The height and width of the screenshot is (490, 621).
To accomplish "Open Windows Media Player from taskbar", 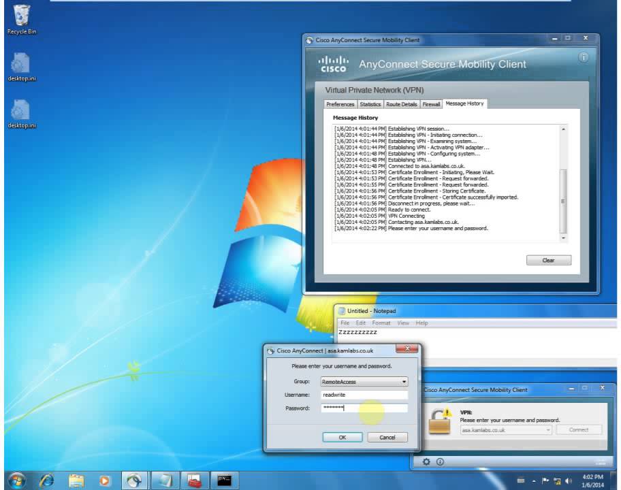I will [105, 480].
